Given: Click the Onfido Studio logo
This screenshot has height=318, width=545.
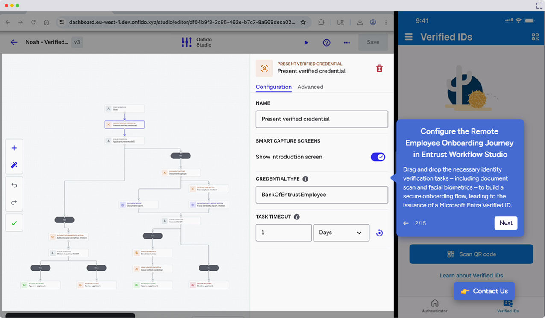Looking at the screenshot, I should click(x=196, y=42).
